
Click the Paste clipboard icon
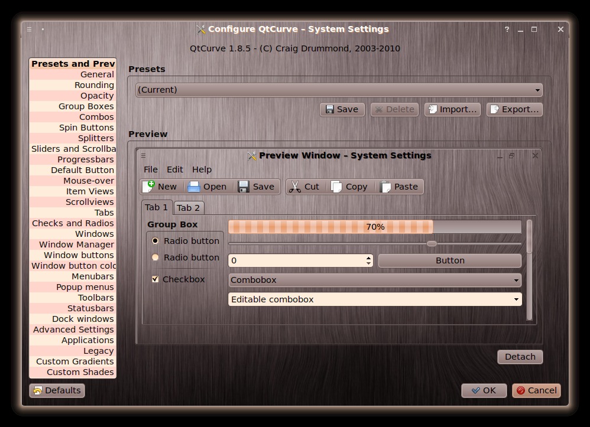pos(385,187)
